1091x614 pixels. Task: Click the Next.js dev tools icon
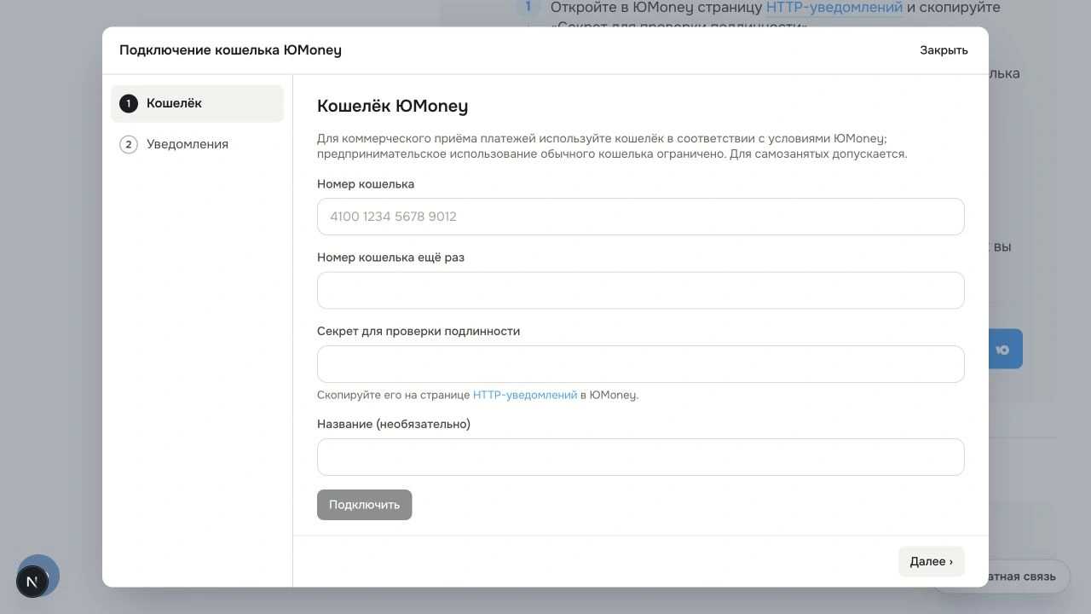(x=32, y=582)
